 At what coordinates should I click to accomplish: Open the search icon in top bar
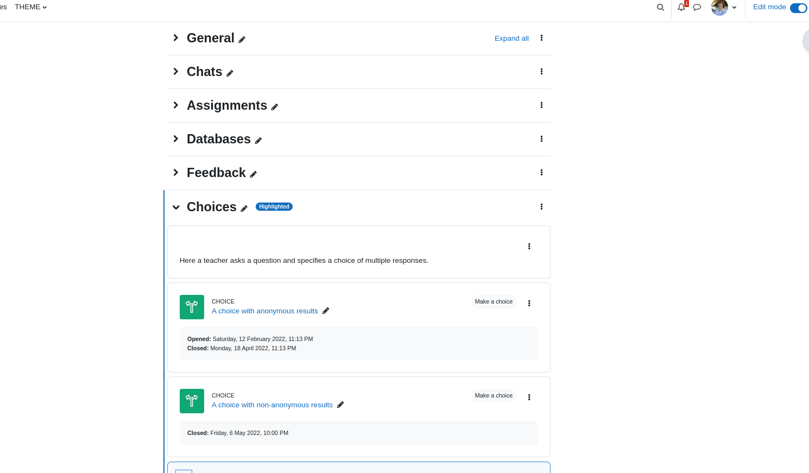click(x=660, y=8)
